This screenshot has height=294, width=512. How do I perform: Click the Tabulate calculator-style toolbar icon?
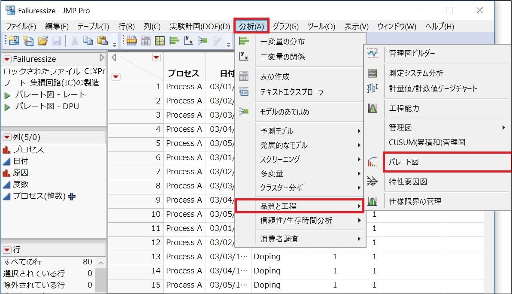click(x=145, y=41)
